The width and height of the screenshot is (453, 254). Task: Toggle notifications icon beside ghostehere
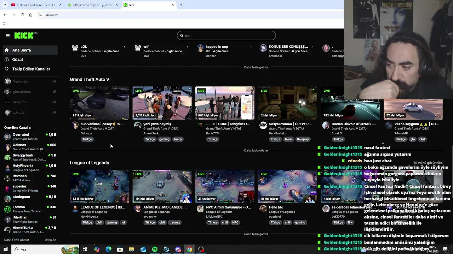click(54, 92)
